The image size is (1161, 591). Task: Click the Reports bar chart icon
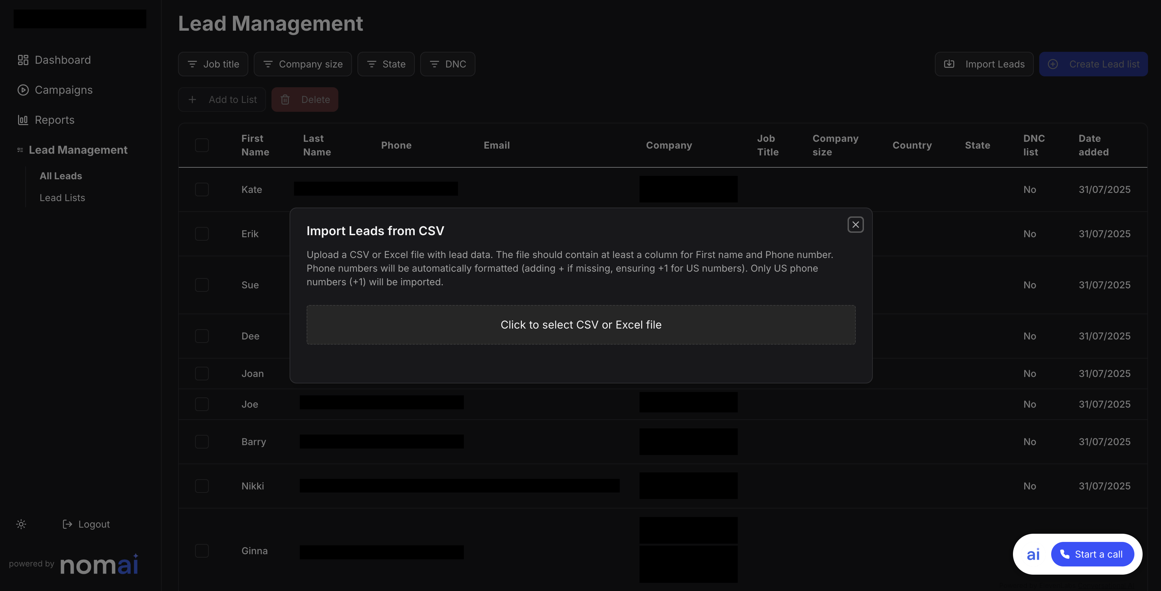(x=23, y=120)
